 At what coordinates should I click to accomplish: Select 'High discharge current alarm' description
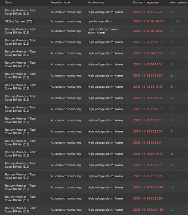[x=103, y=31]
